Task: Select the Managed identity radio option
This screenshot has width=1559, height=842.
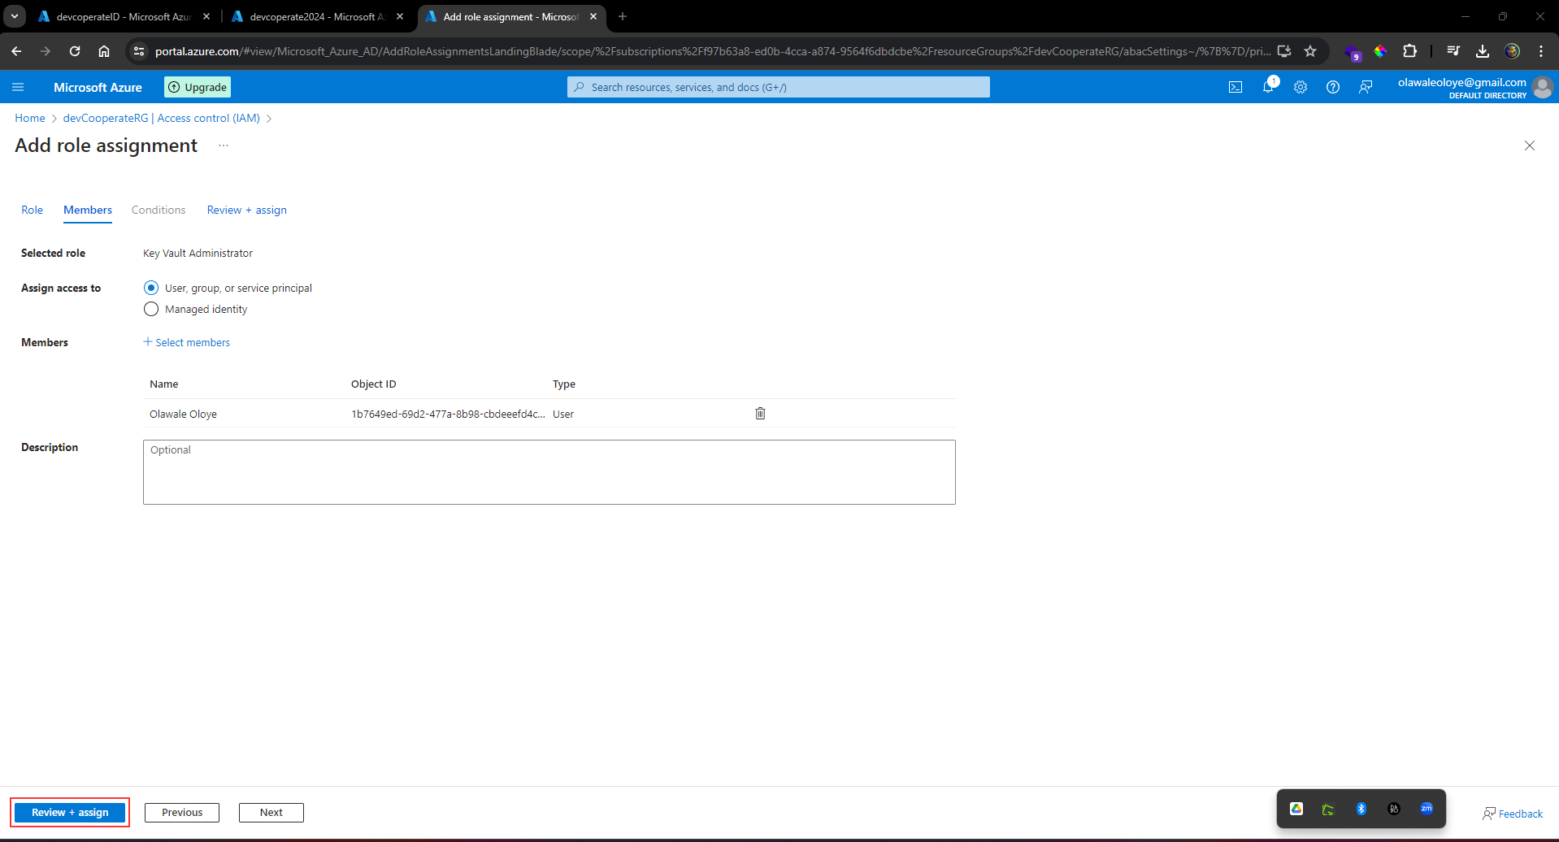Action: pyautogui.click(x=151, y=309)
